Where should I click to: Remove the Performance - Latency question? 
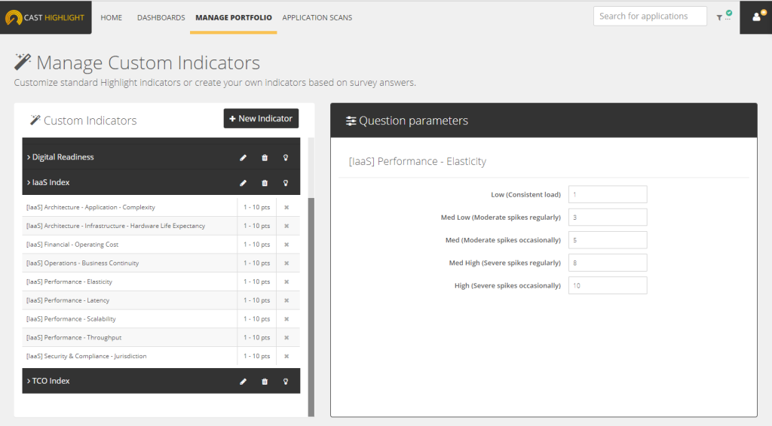click(x=286, y=300)
